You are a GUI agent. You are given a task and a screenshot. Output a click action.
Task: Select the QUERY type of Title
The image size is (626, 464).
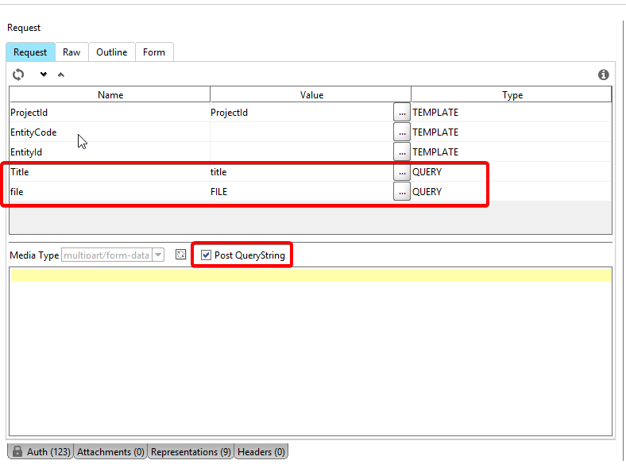point(427,172)
